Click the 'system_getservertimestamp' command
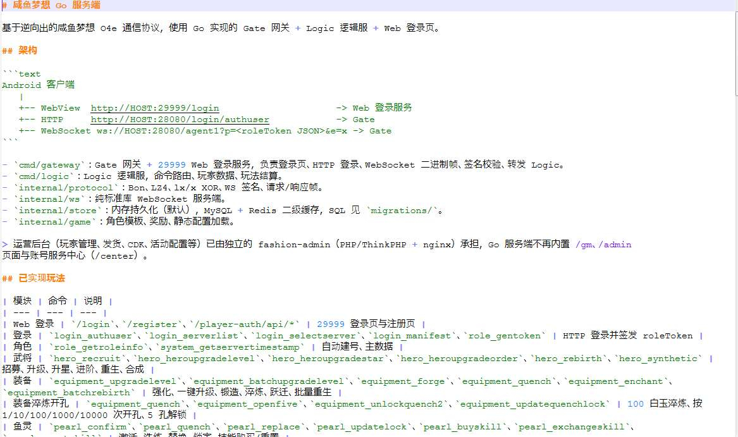 click(x=230, y=347)
